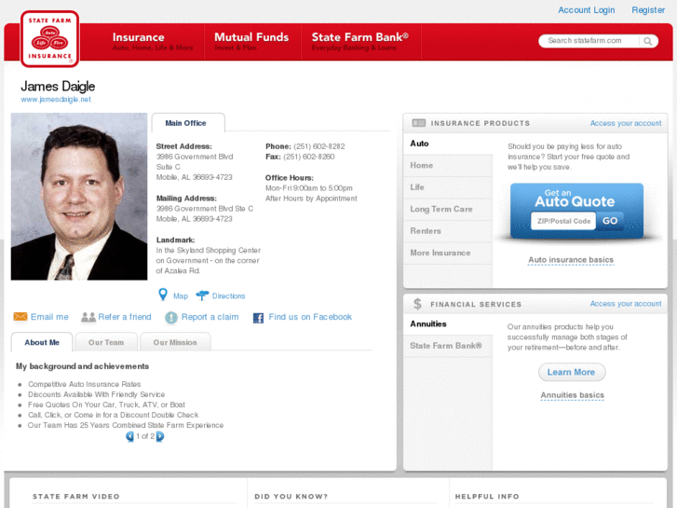This screenshot has width=677, height=508.
Task: Click the Learn More button
Action: 571,372
